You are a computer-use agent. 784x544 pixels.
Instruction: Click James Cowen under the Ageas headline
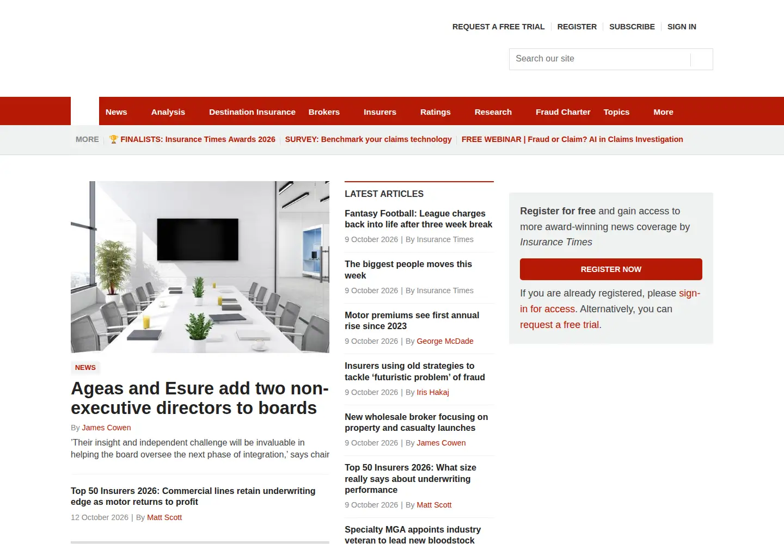coord(106,428)
